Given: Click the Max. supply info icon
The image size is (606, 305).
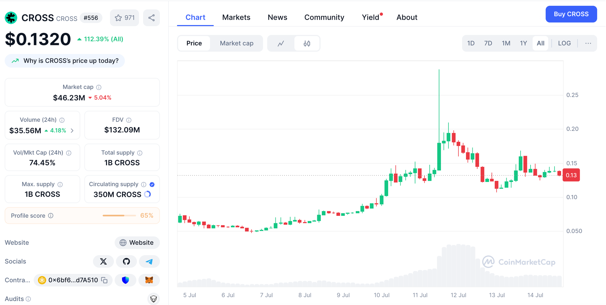Looking at the screenshot, I should (x=60, y=184).
